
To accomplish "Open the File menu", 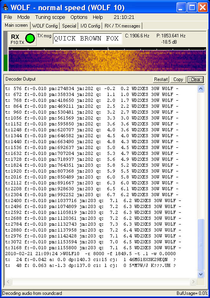I will [8, 17].
